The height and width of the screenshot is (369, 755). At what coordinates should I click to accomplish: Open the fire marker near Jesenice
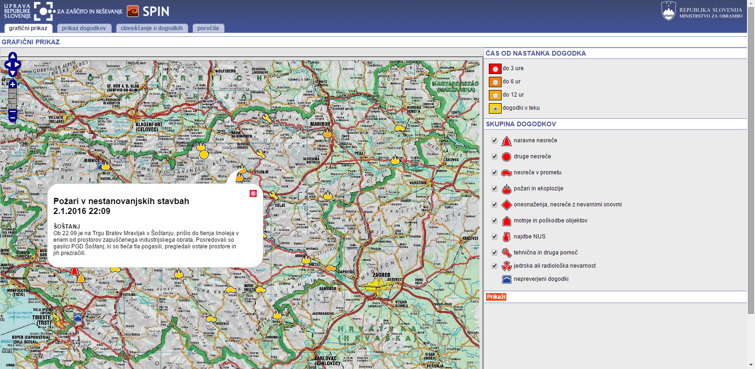pyautogui.click(x=106, y=165)
